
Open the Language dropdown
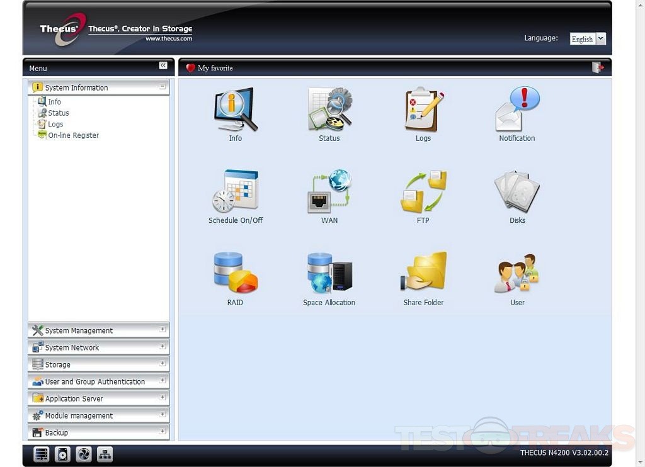[x=587, y=39]
